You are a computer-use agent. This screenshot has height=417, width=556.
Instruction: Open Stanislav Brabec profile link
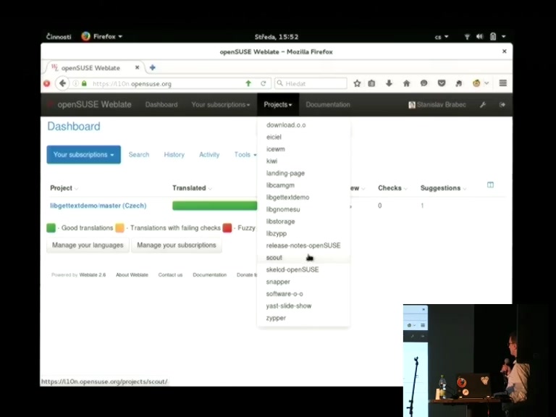click(x=437, y=104)
